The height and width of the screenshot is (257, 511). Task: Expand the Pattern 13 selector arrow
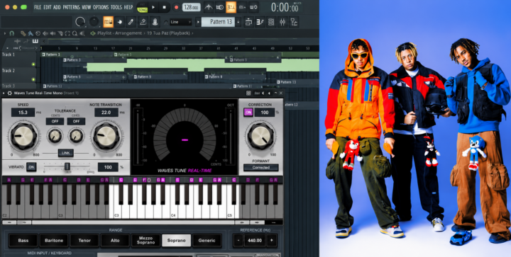tap(238, 22)
